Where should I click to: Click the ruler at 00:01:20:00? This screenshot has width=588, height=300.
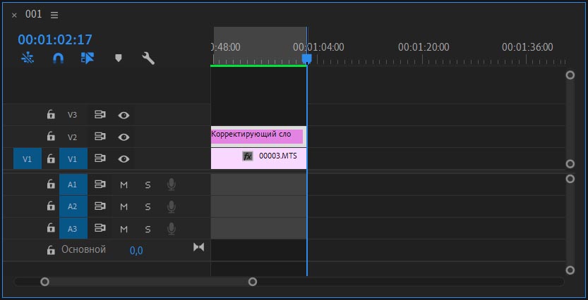(424, 47)
